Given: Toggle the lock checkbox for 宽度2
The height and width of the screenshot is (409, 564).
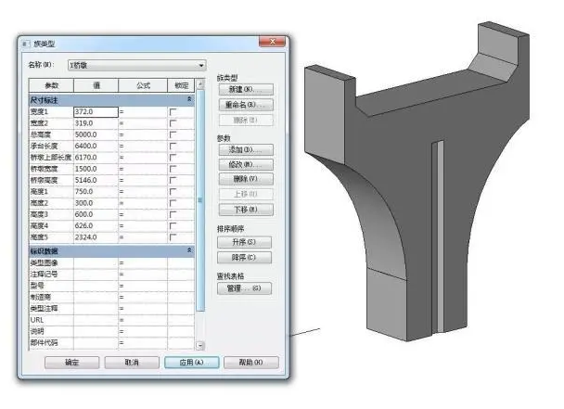Looking at the screenshot, I should [173, 123].
